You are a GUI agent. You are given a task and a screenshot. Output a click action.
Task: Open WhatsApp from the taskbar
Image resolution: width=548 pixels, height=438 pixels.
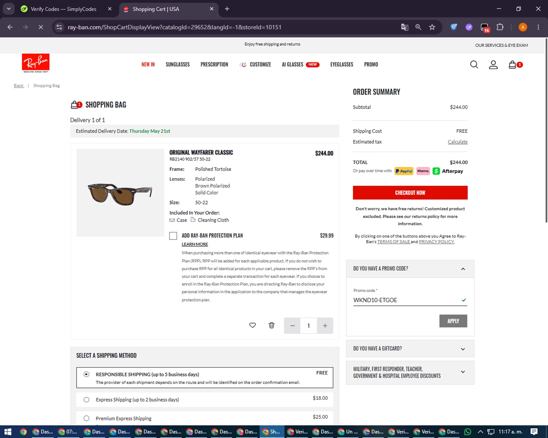(468, 432)
